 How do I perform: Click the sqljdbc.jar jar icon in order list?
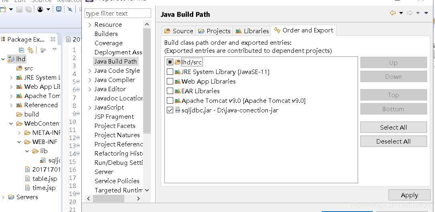click(x=178, y=110)
